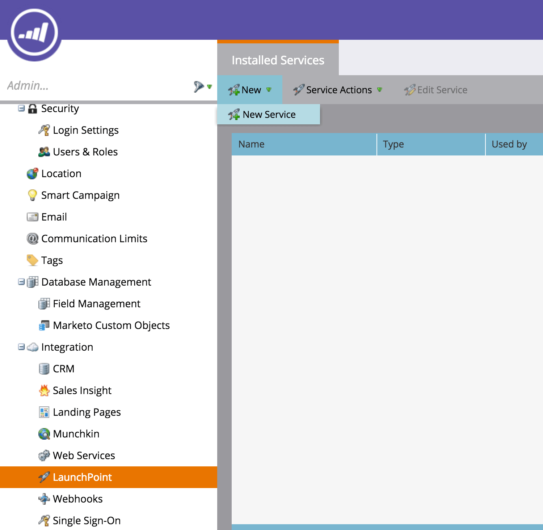This screenshot has width=543, height=530.
Task: Sort by the Type column header
Action: (x=431, y=144)
